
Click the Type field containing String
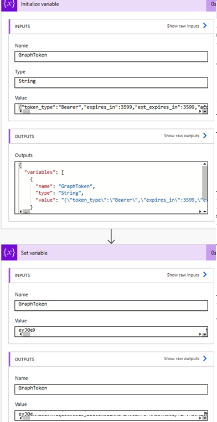coord(111,82)
